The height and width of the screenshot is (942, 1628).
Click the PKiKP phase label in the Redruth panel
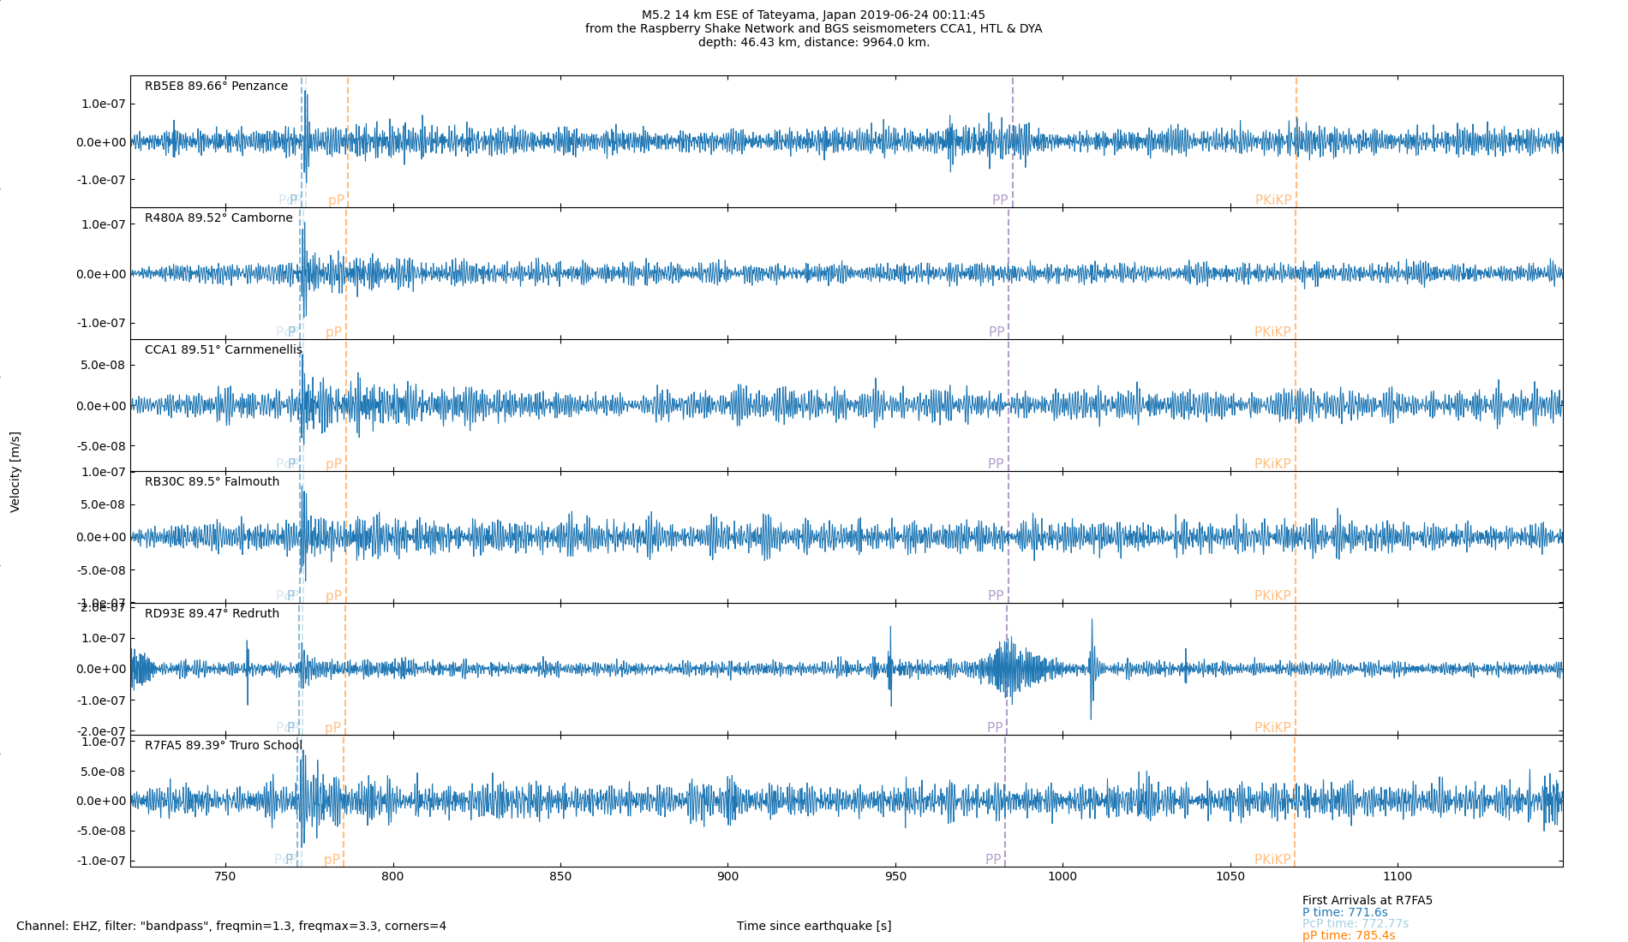click(x=1272, y=728)
